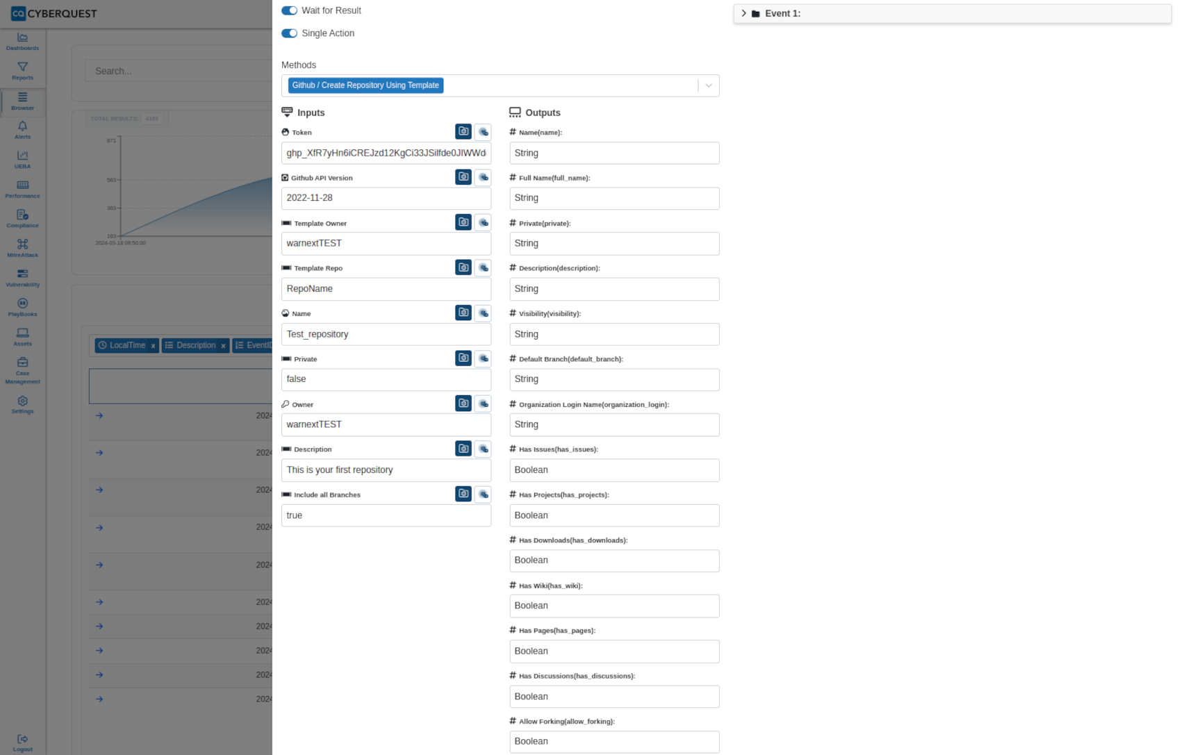Image resolution: width=1181 pixels, height=755 pixels.
Task: Click the Allow Forking output field
Action: (614, 742)
